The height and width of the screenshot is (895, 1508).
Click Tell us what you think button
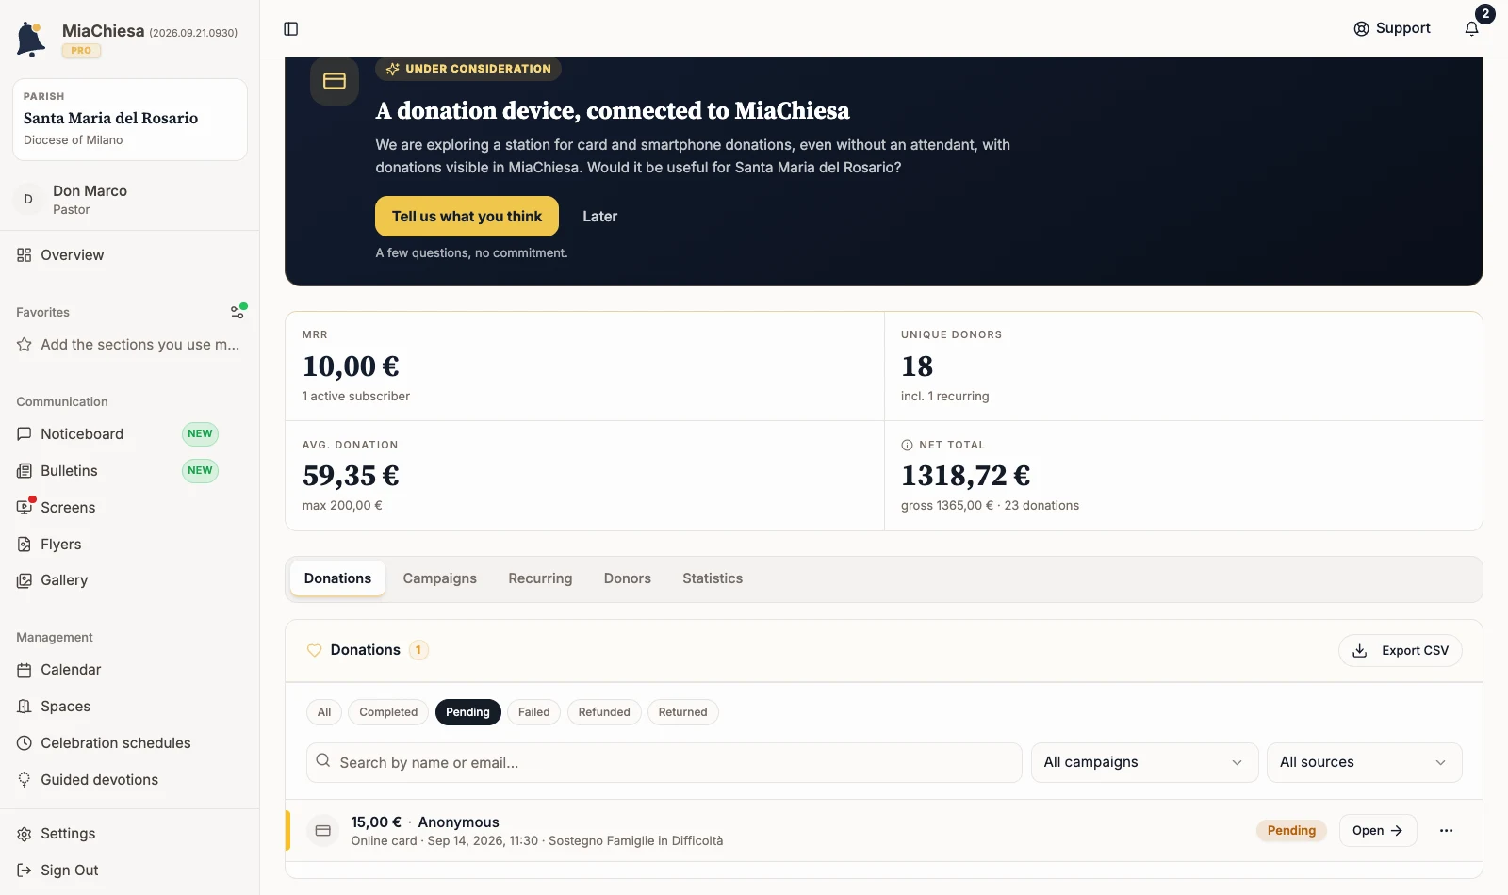pyautogui.click(x=467, y=217)
